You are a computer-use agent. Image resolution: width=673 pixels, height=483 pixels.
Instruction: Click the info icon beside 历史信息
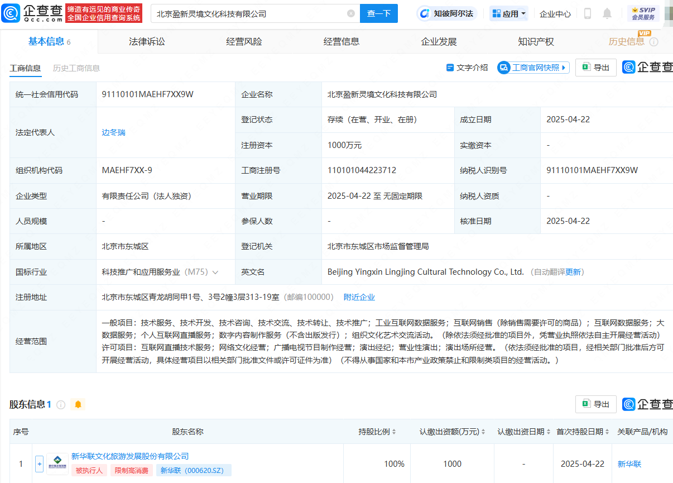click(x=654, y=42)
